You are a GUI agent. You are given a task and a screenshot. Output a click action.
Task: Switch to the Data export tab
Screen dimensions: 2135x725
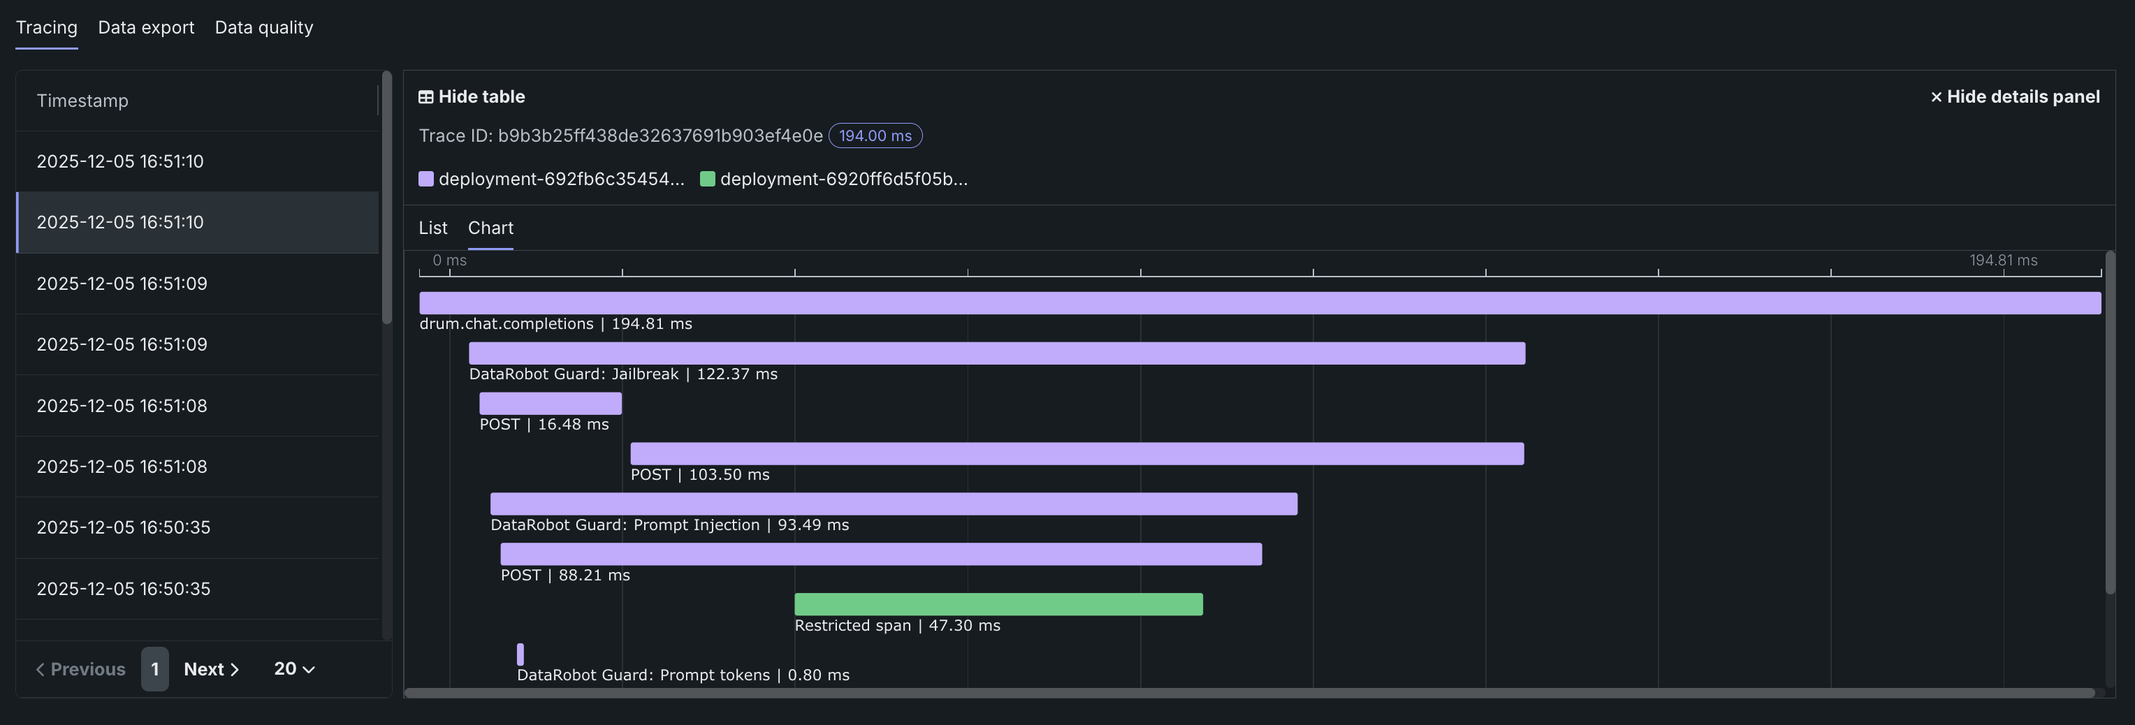pyautogui.click(x=146, y=27)
